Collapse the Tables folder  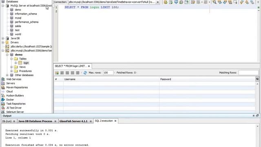(11, 59)
